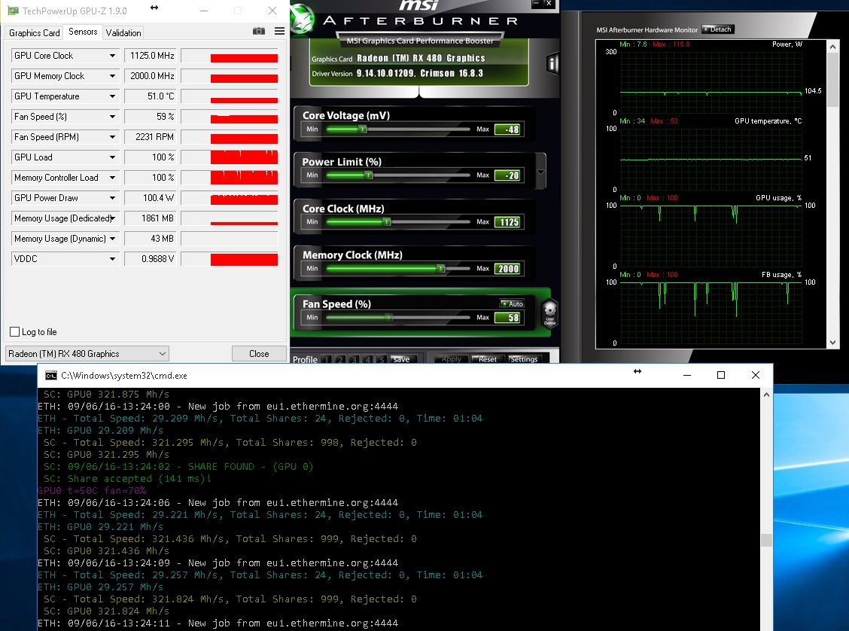The width and height of the screenshot is (849, 631).
Task: Switch to the Graphics Card tab
Action: click(34, 33)
